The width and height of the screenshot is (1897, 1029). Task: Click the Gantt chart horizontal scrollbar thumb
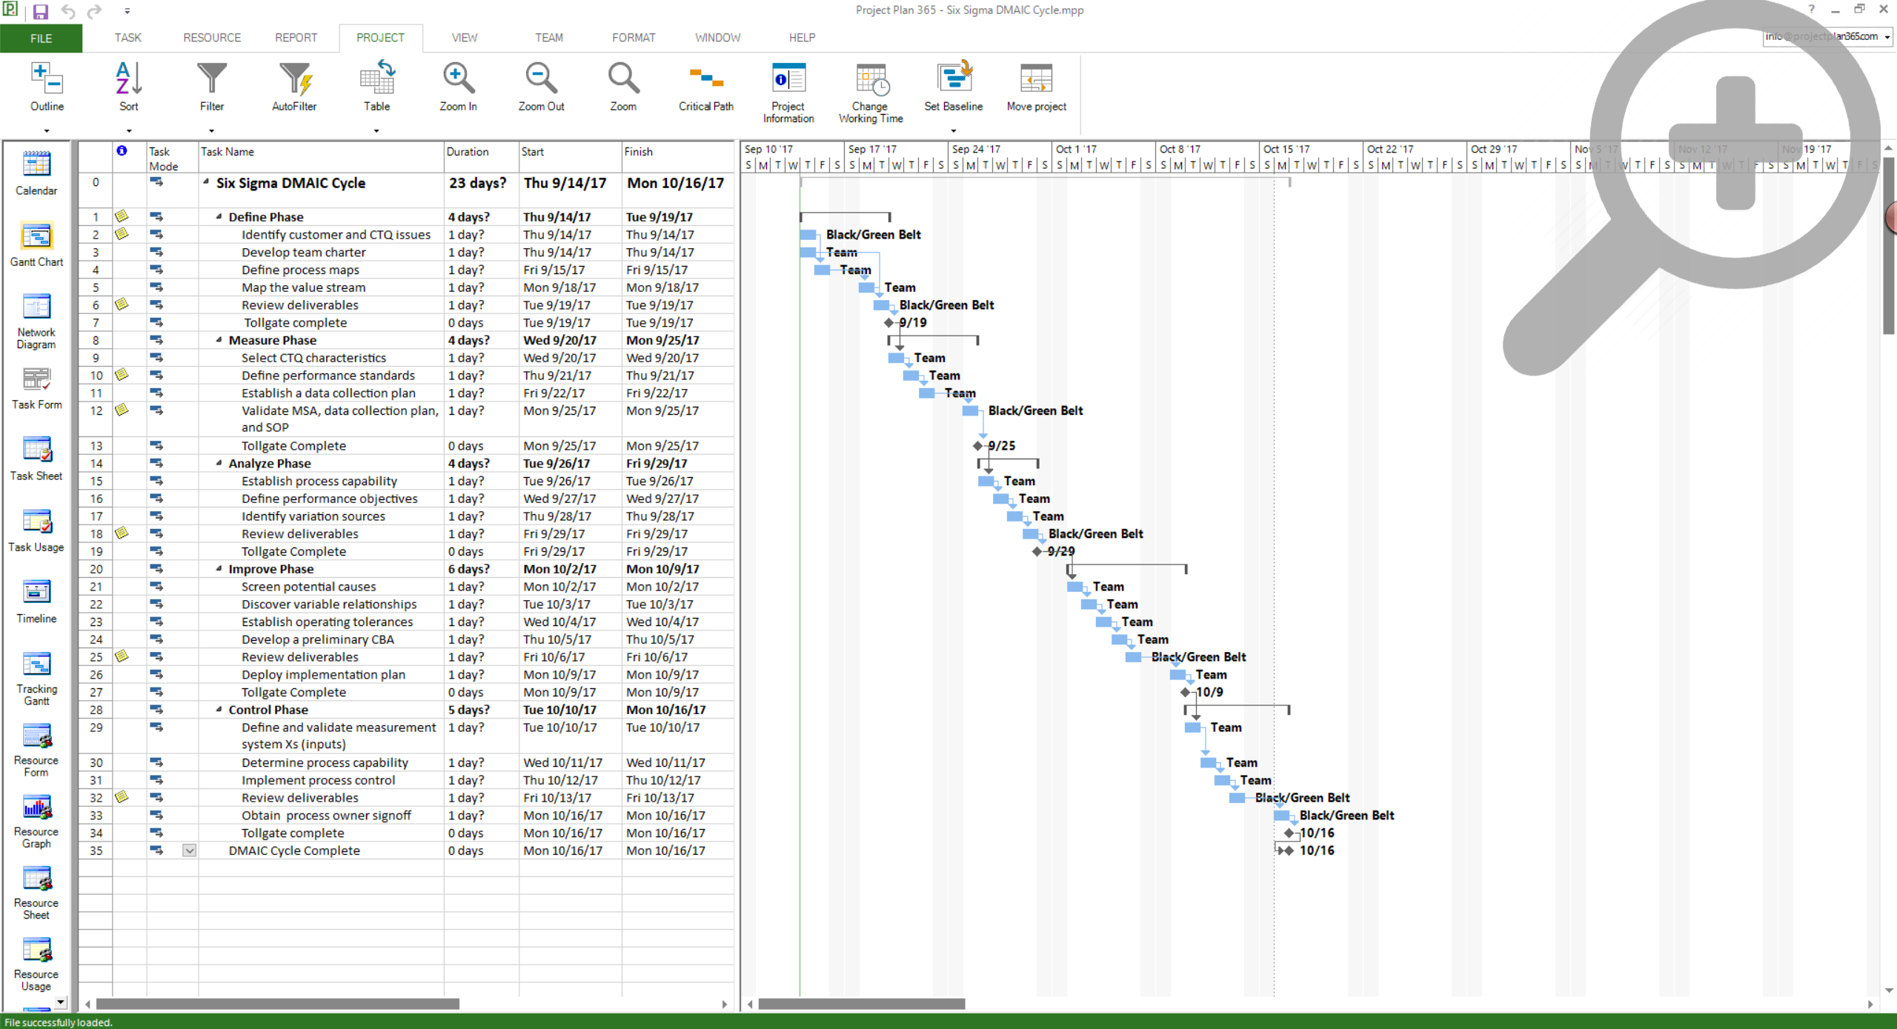(861, 1005)
